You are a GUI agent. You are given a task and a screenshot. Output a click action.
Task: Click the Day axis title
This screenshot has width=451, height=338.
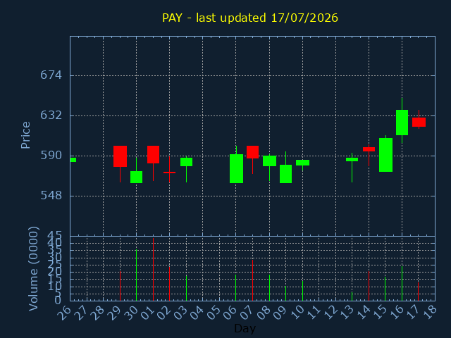(245, 328)
